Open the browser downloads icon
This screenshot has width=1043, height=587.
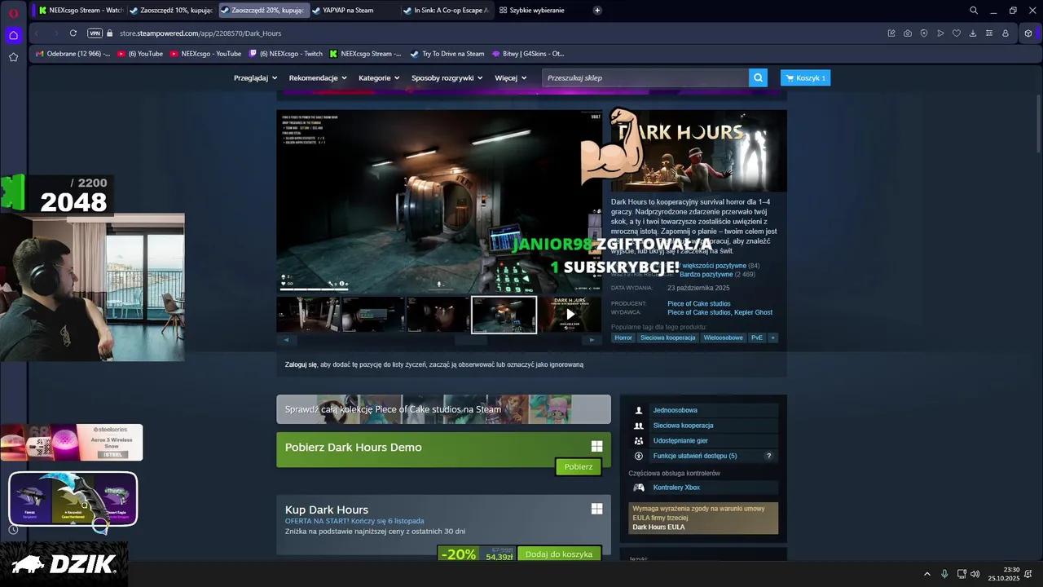(973, 33)
